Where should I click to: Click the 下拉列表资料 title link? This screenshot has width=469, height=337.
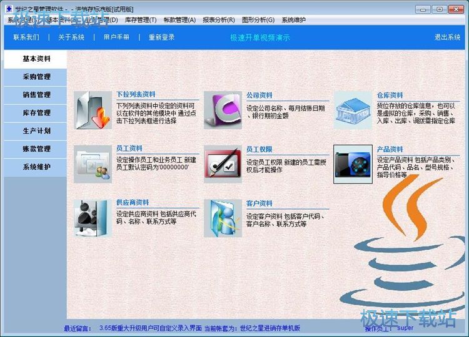pyautogui.click(x=136, y=94)
